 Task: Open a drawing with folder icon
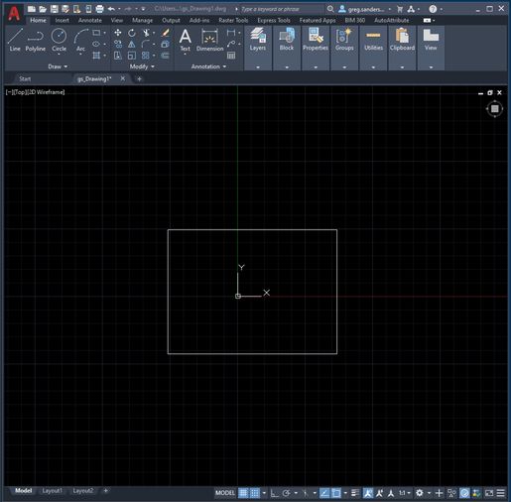tap(43, 9)
